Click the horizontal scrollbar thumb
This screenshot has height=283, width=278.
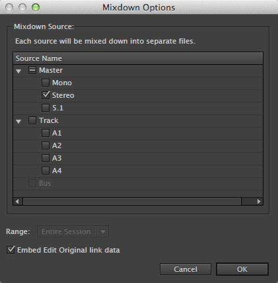(x=132, y=201)
